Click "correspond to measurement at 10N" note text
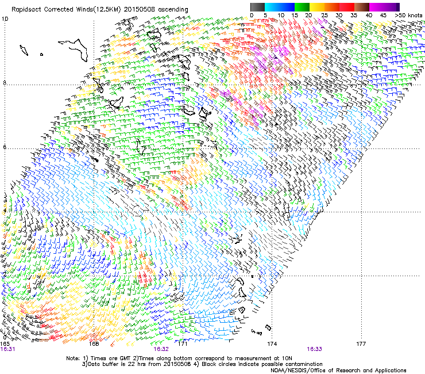Viewport: 425px width, 374px height. [x=244, y=358]
